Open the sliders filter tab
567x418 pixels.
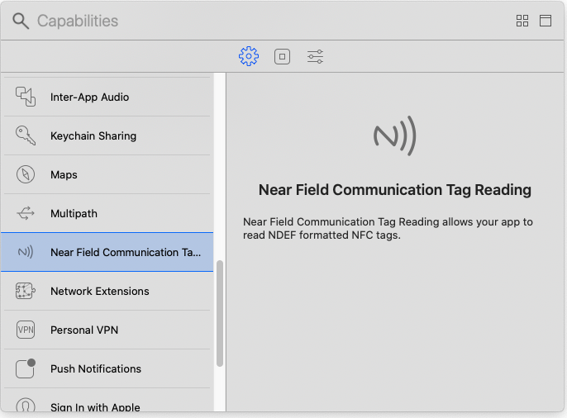(x=315, y=56)
